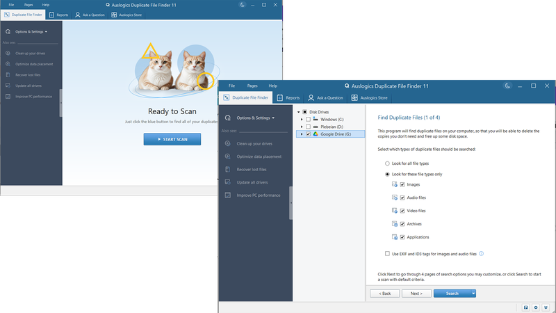Click the double chevron icon in the status bar
This screenshot has width=556, height=313.
[546, 307]
